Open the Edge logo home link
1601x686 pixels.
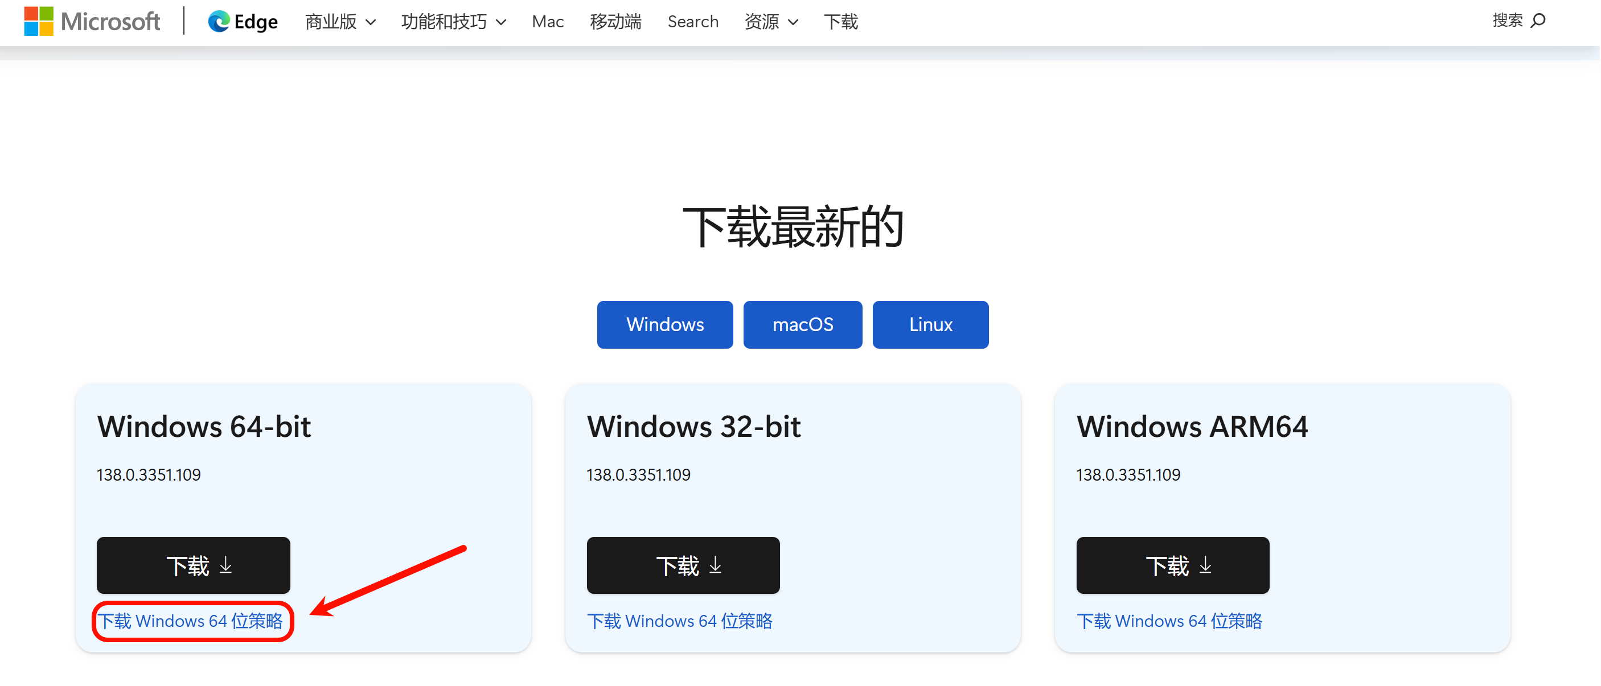243,22
